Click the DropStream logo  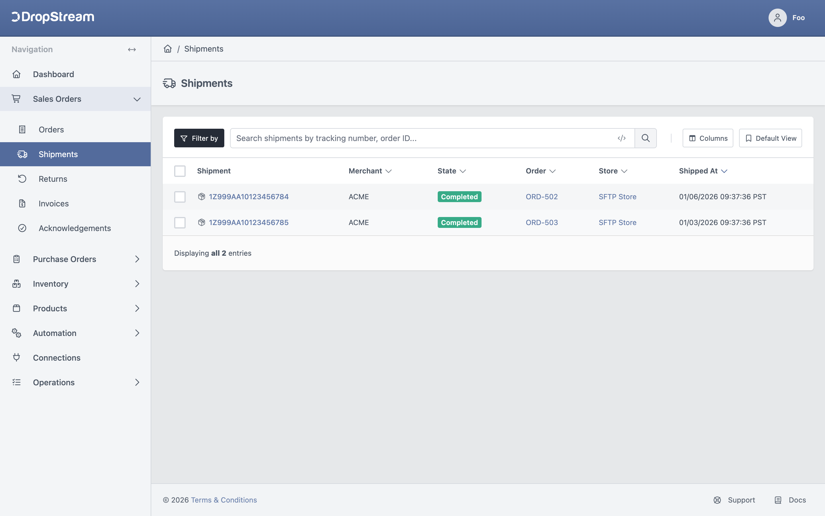[53, 17]
